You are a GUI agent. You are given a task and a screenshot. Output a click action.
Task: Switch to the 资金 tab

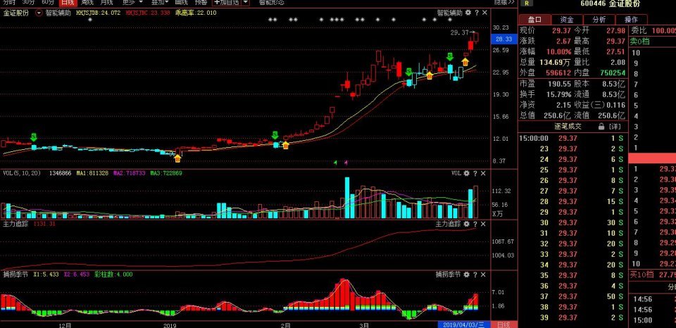(566, 19)
